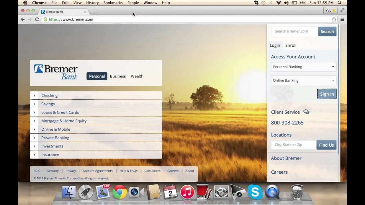This screenshot has width=365, height=205.
Task: Click the Bremer Bank logo
Action: 56,72
